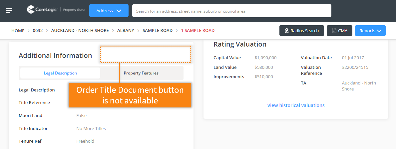Switch to the Legal Description tab
This screenshot has width=396, height=149.
point(60,73)
